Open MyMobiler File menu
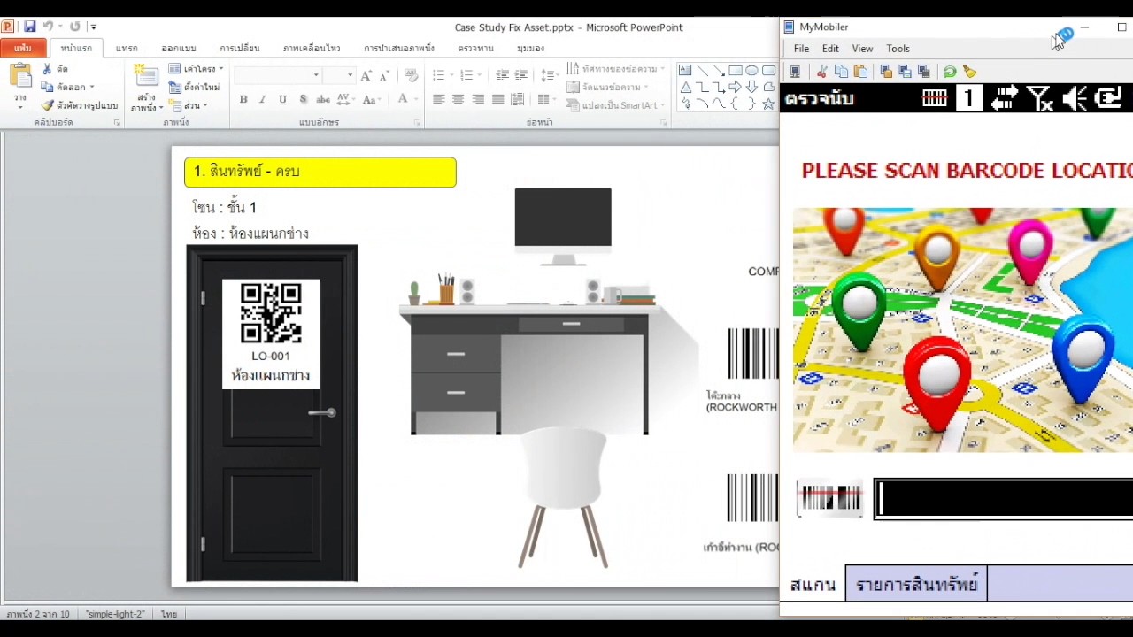This screenshot has width=1133, height=637. (x=801, y=49)
